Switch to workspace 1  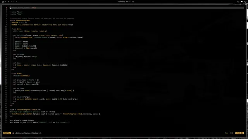pyautogui.click(x=6, y=2)
